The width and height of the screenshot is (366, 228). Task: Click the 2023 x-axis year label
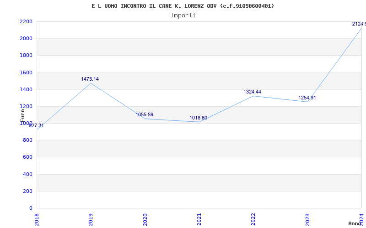click(307, 219)
